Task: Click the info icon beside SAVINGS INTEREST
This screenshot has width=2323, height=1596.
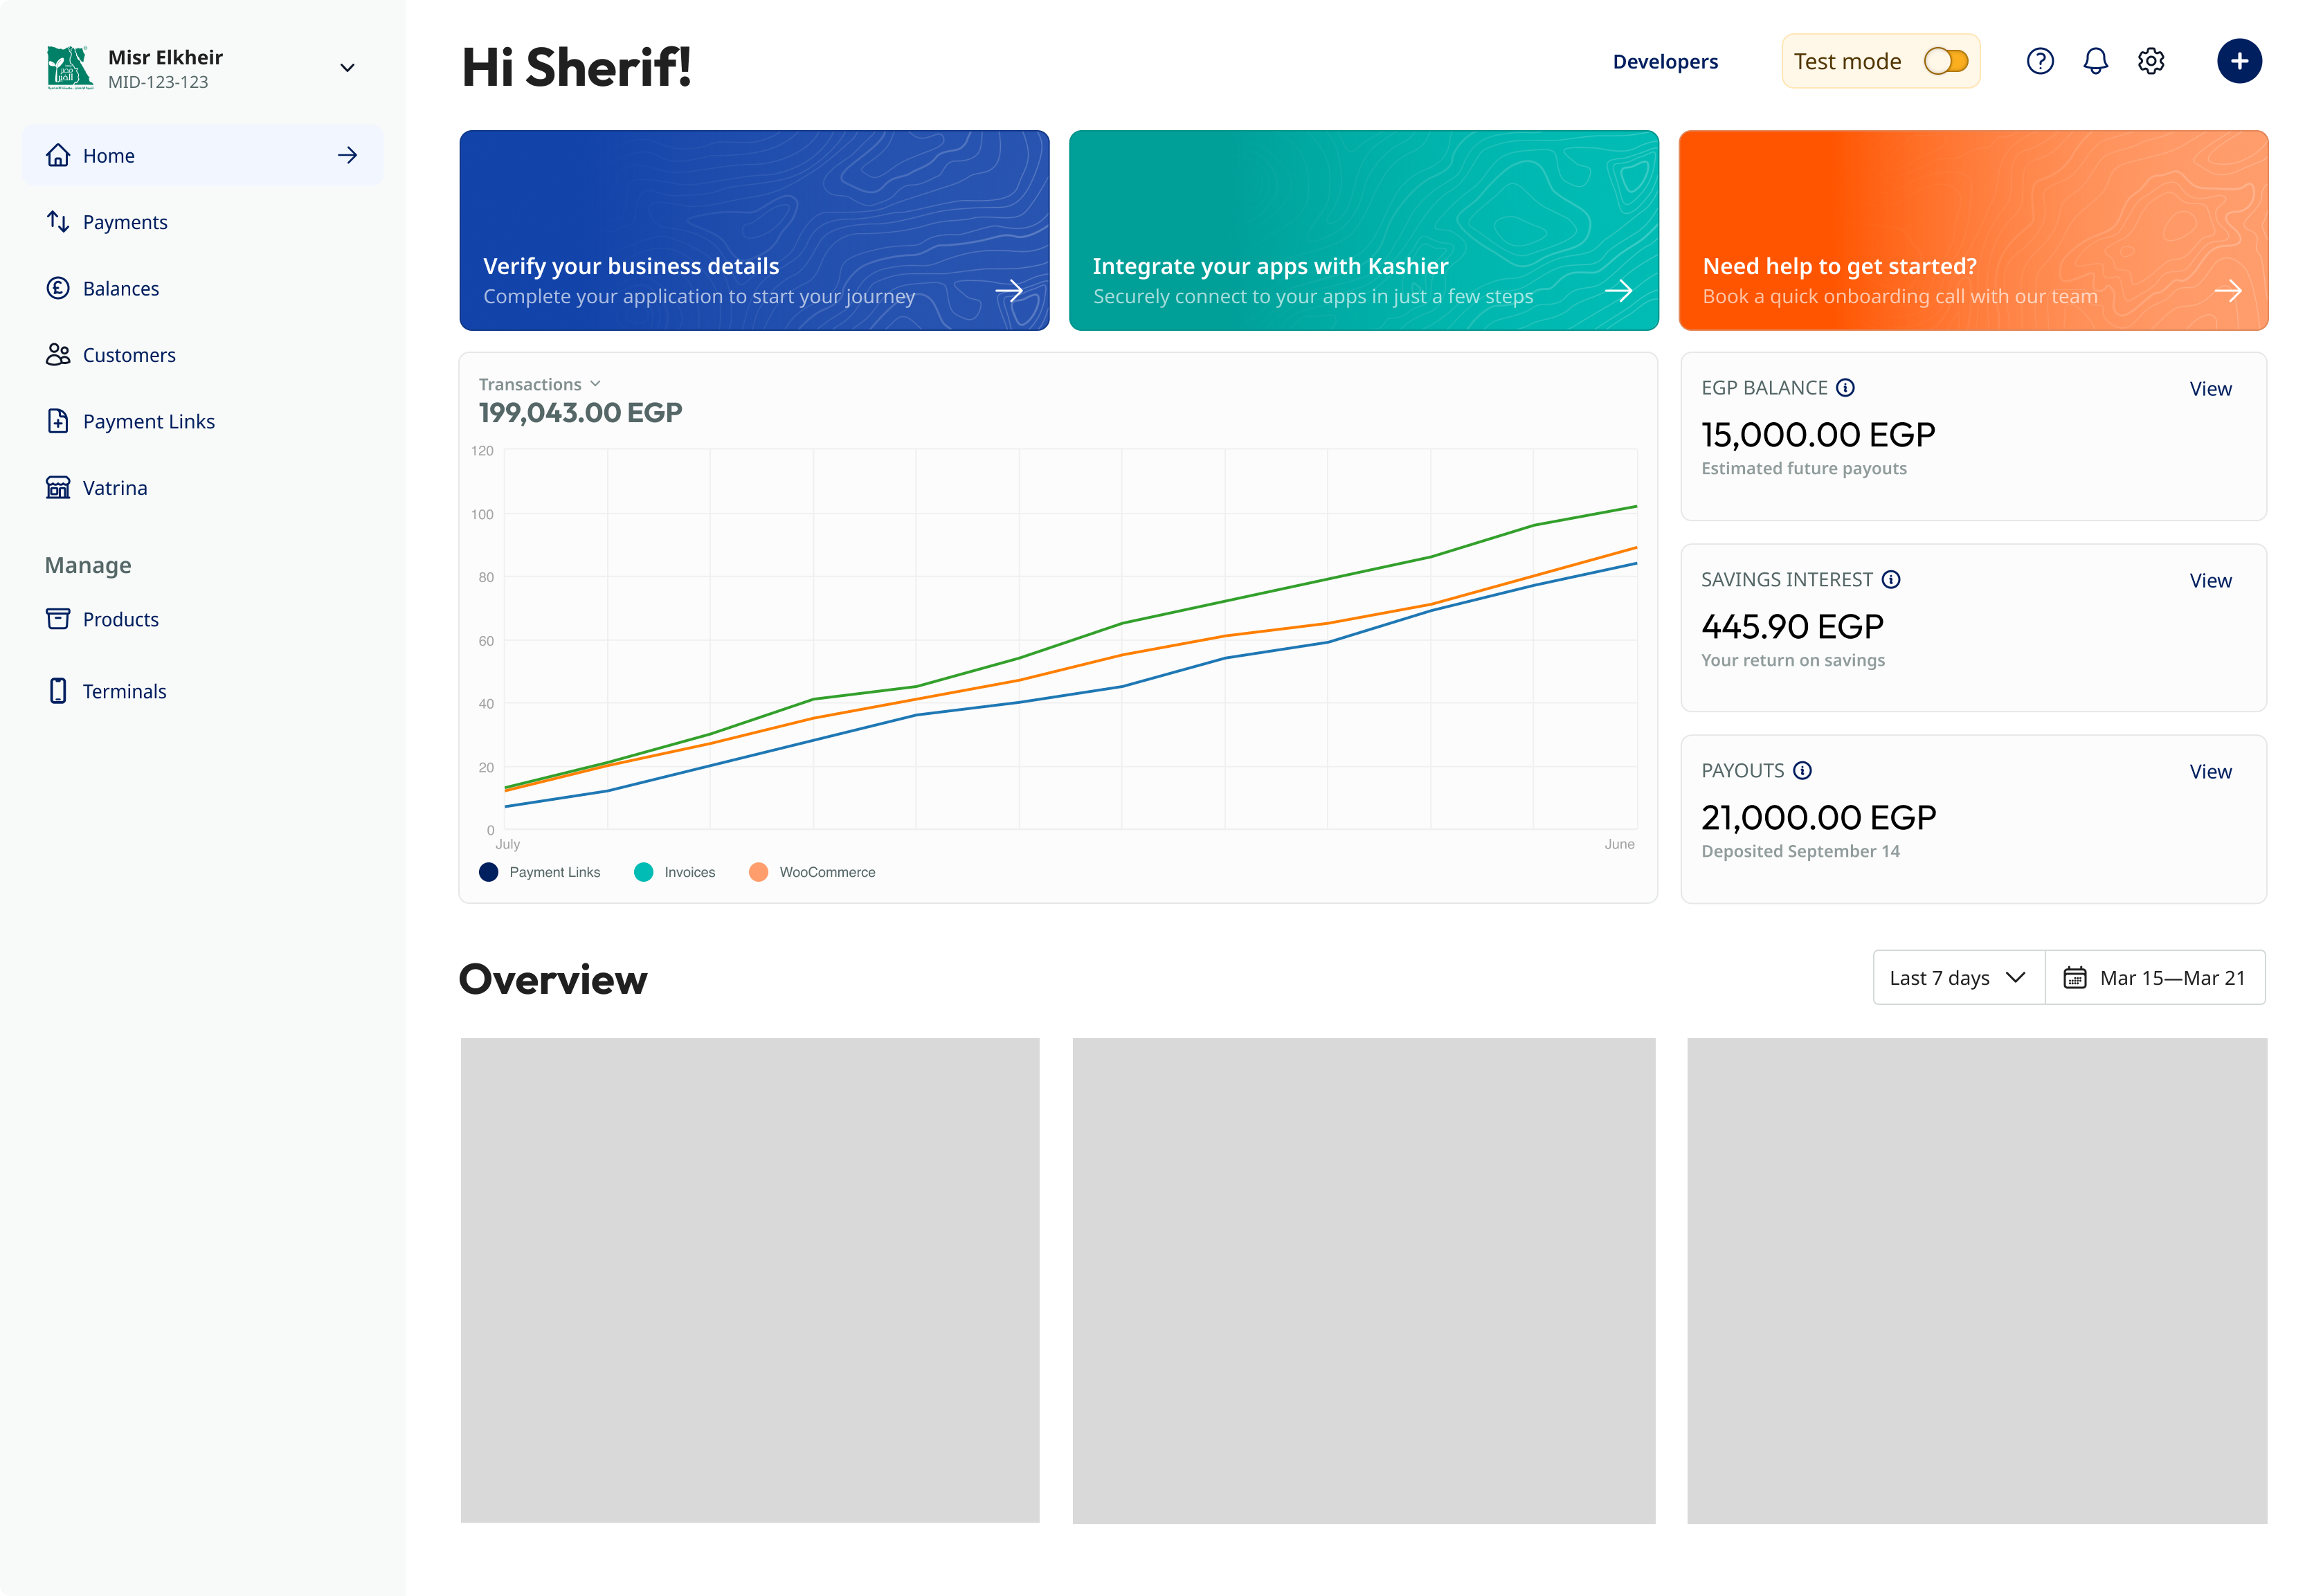Action: pos(1890,579)
